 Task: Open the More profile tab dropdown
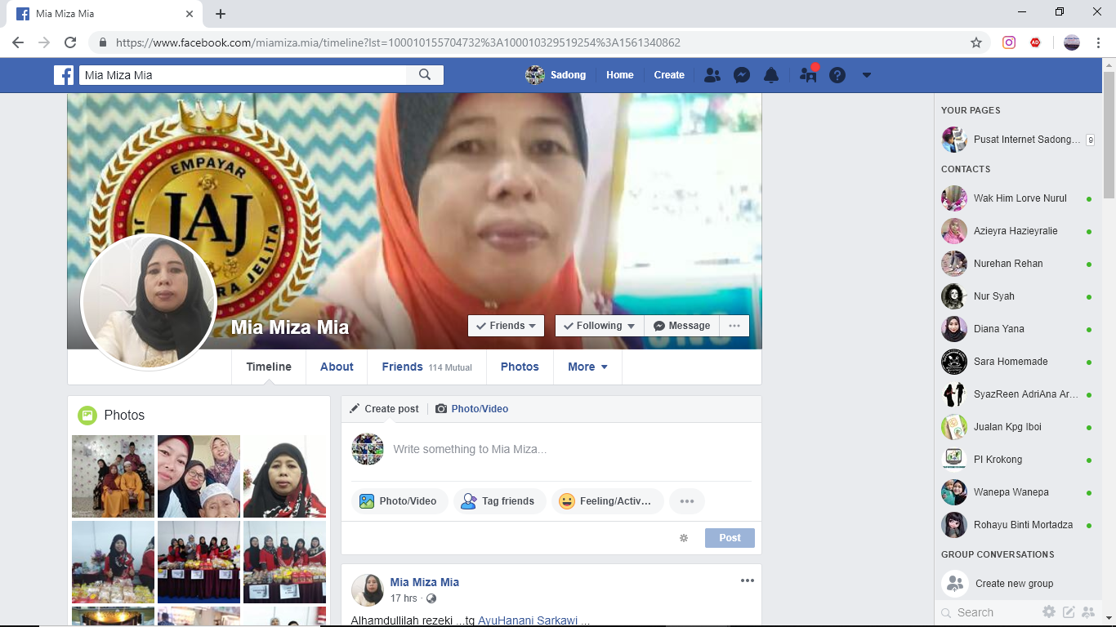tap(587, 367)
